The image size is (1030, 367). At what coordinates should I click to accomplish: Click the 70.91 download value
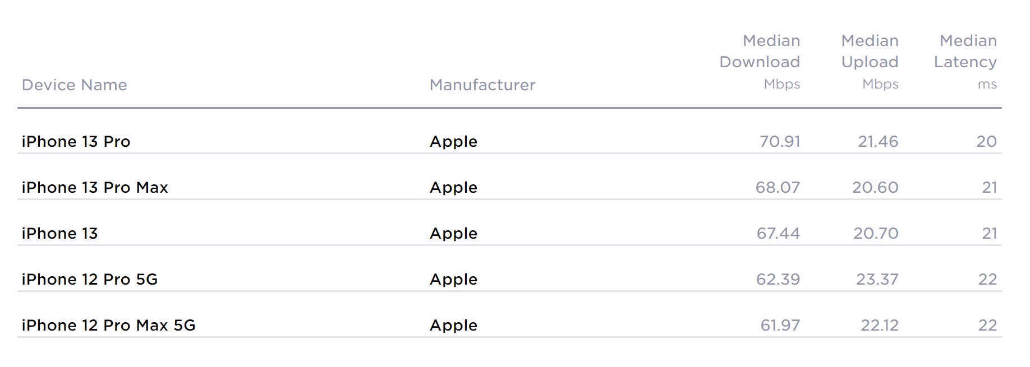coord(780,141)
